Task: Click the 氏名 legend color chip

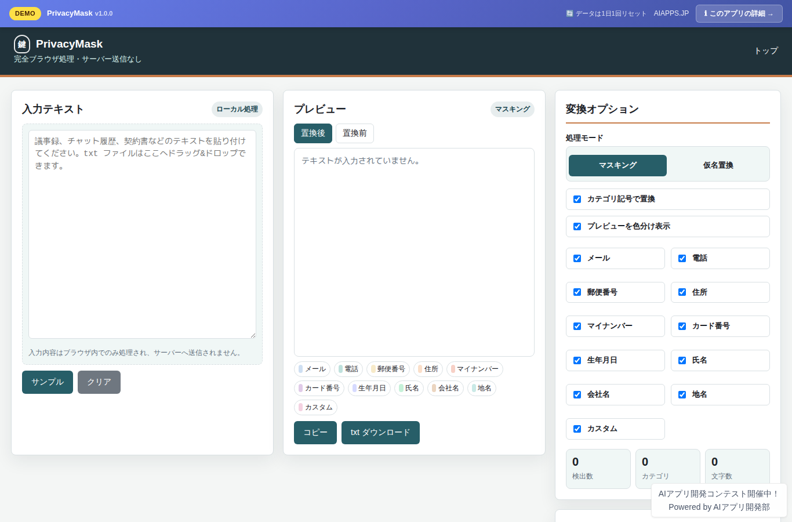Action: click(x=409, y=388)
